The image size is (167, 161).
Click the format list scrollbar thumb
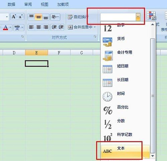pyautogui.click(x=153, y=96)
